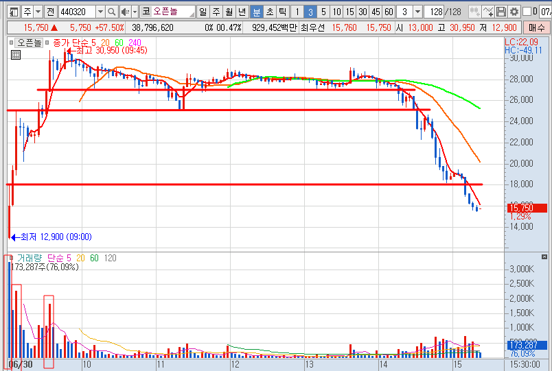Click the 전 button beside code field

50,12
